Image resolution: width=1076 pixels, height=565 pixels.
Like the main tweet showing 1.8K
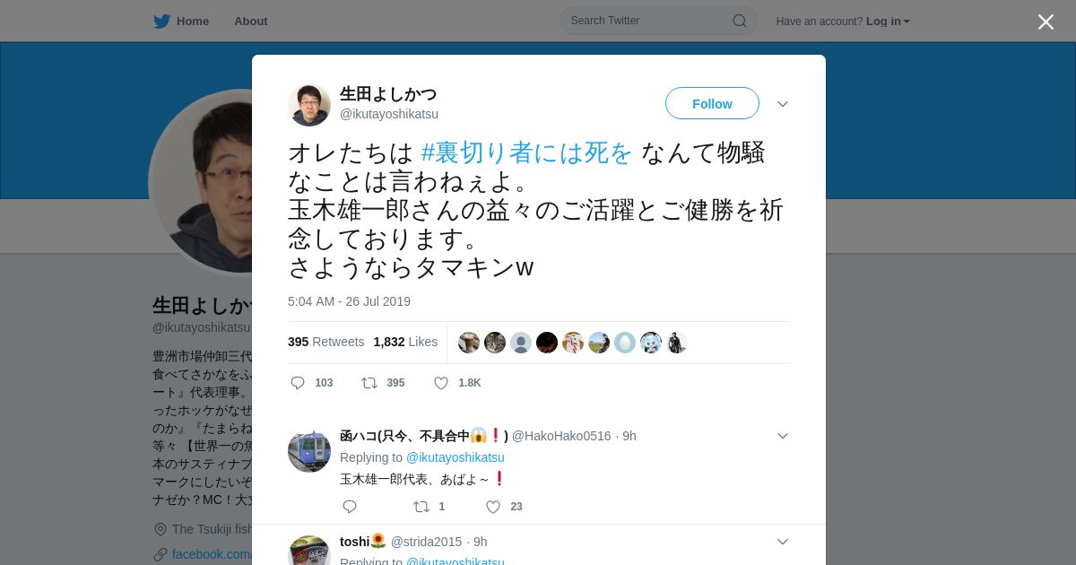click(x=441, y=383)
